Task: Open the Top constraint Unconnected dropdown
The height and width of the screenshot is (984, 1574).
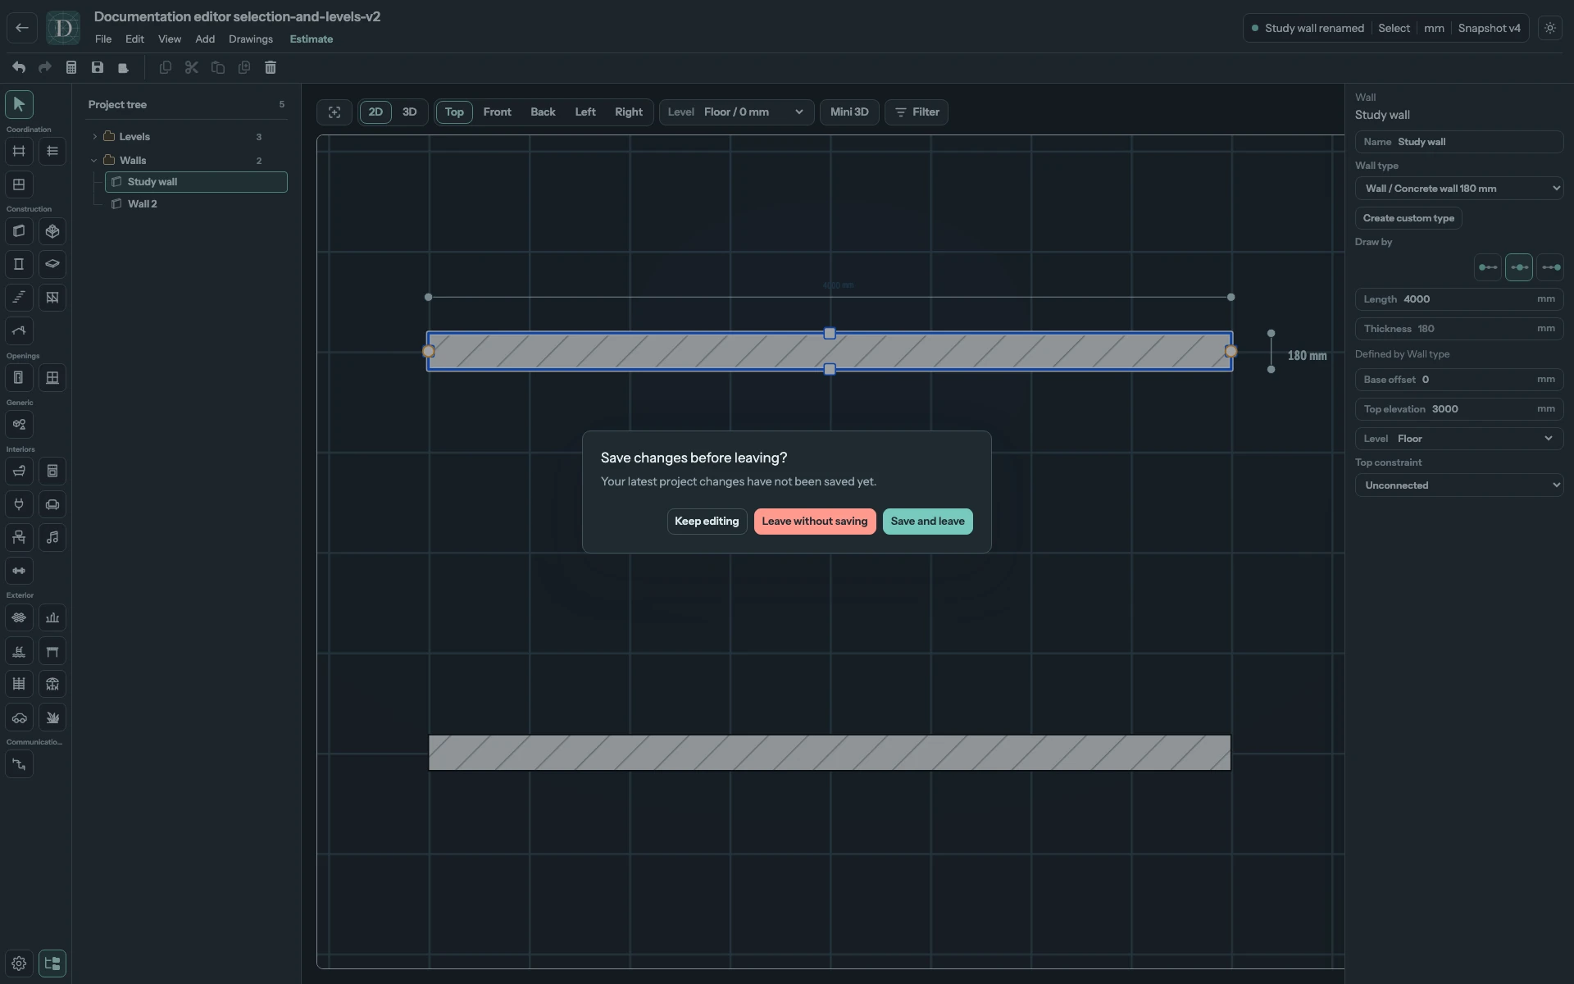Action: pyautogui.click(x=1459, y=485)
